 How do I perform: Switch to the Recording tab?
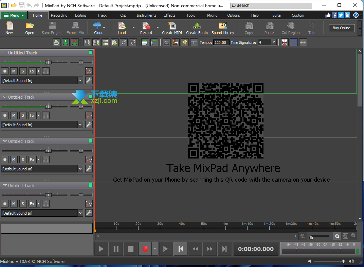[x=59, y=15]
